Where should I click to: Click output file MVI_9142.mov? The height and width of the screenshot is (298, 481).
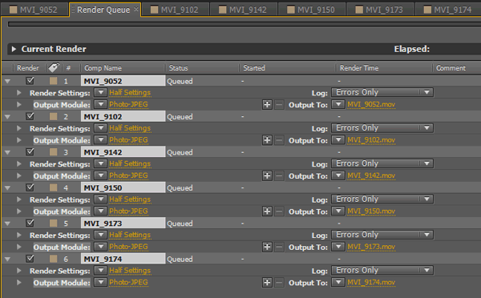tap(371, 175)
